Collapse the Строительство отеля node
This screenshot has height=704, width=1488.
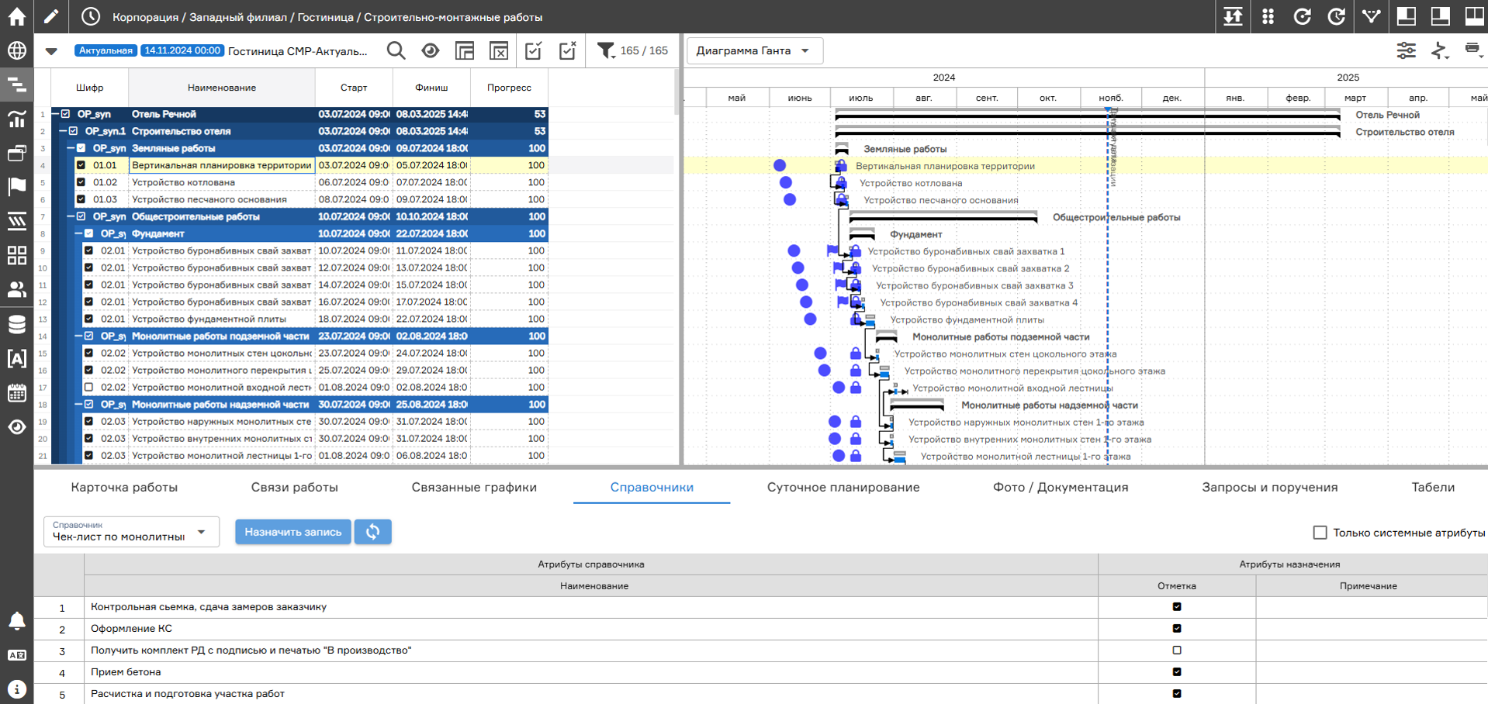pos(64,131)
